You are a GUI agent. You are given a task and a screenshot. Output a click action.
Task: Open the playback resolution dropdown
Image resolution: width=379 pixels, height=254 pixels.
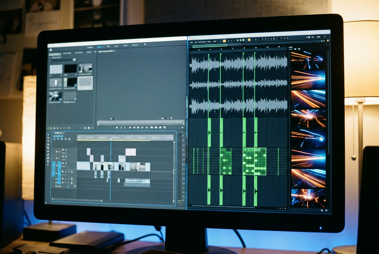tap(166, 118)
